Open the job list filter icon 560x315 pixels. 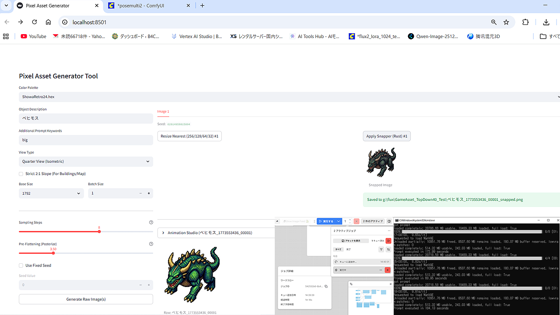(381, 249)
